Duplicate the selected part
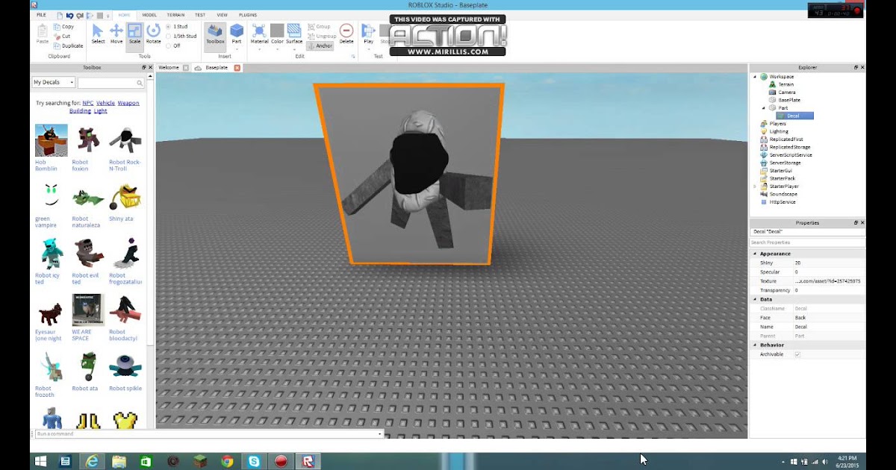The image size is (896, 470). 68,46
